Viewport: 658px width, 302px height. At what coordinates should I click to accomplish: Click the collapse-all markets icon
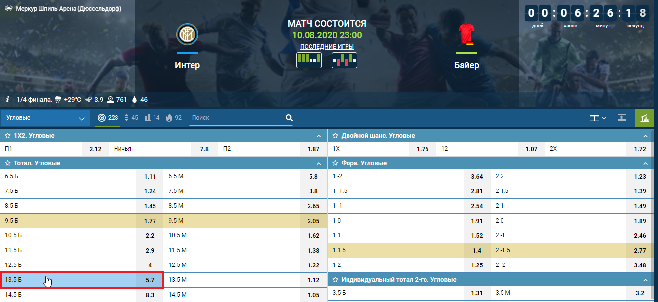621,118
